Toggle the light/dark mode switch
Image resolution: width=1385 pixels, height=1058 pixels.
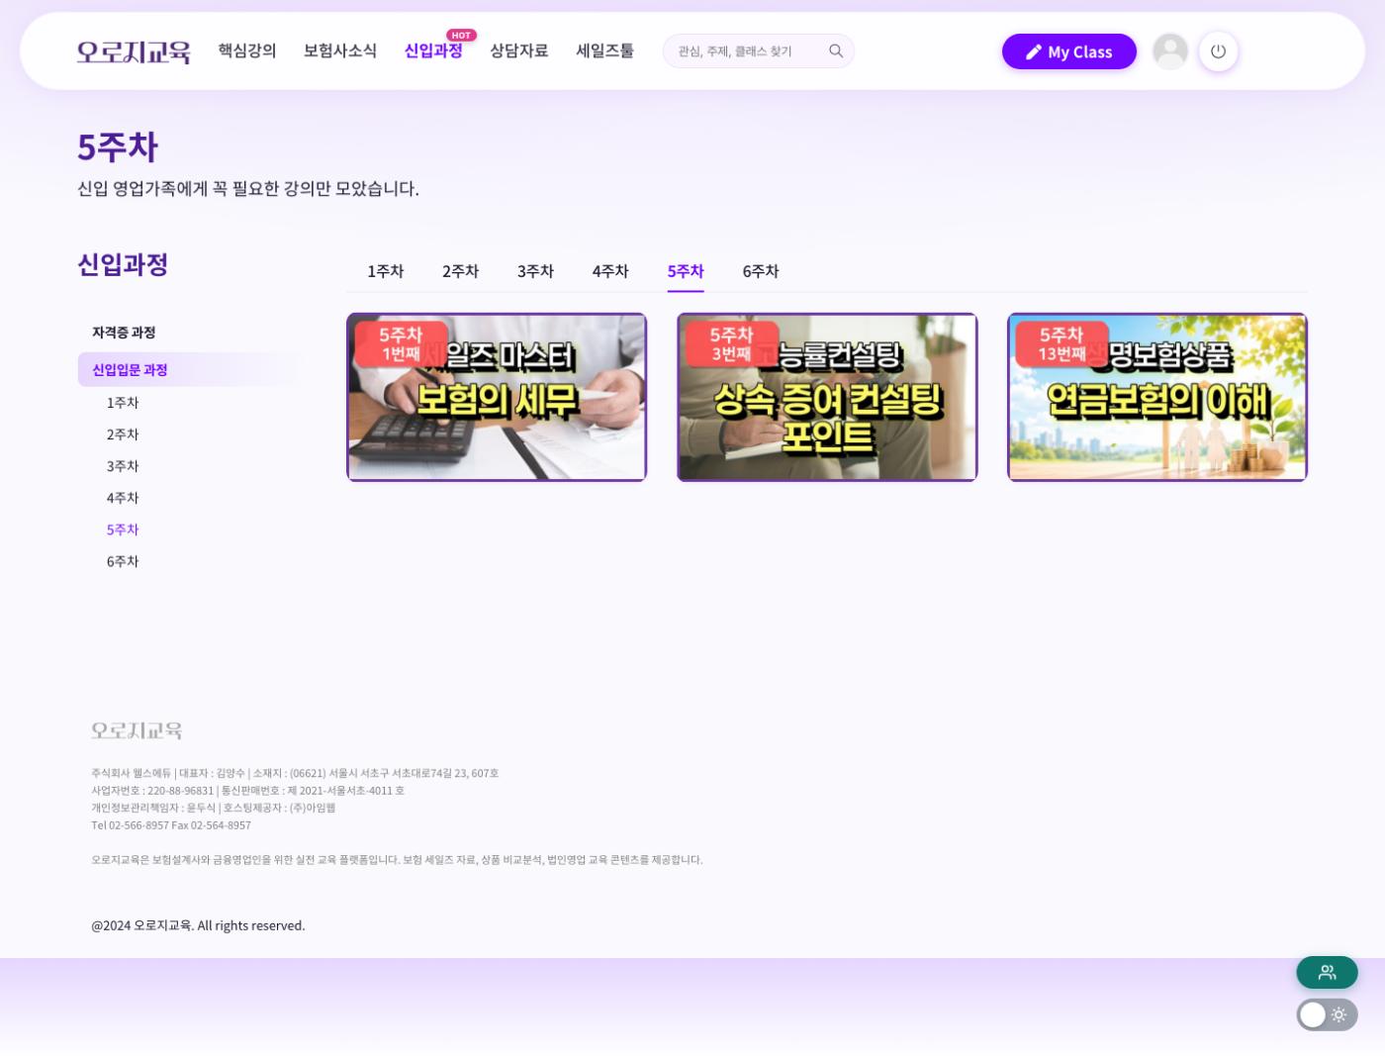1327,1014
